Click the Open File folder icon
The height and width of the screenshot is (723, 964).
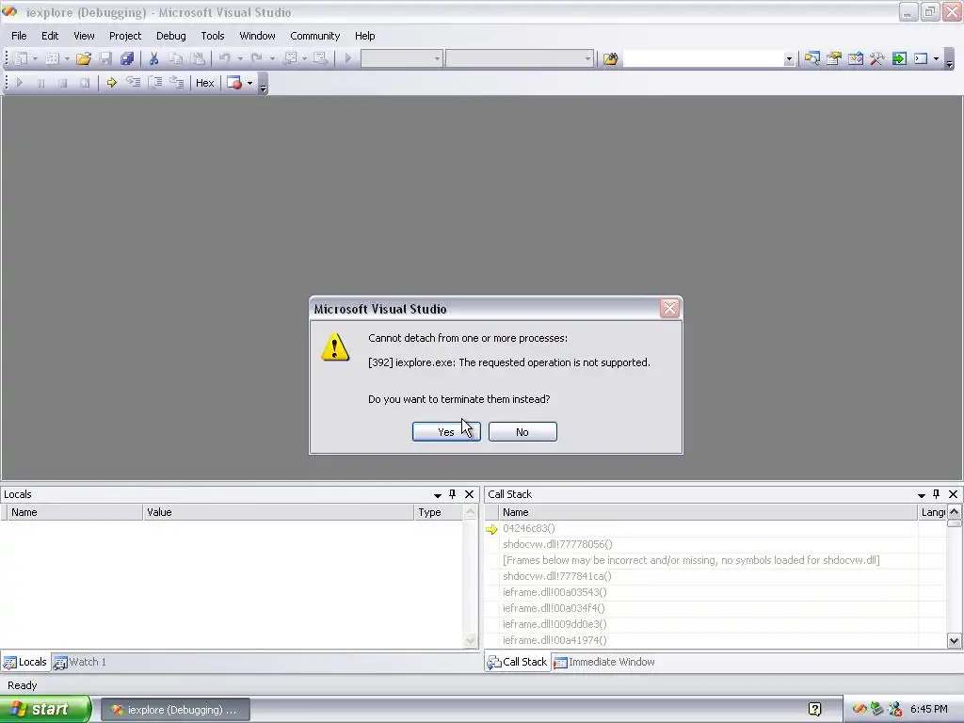tap(84, 58)
